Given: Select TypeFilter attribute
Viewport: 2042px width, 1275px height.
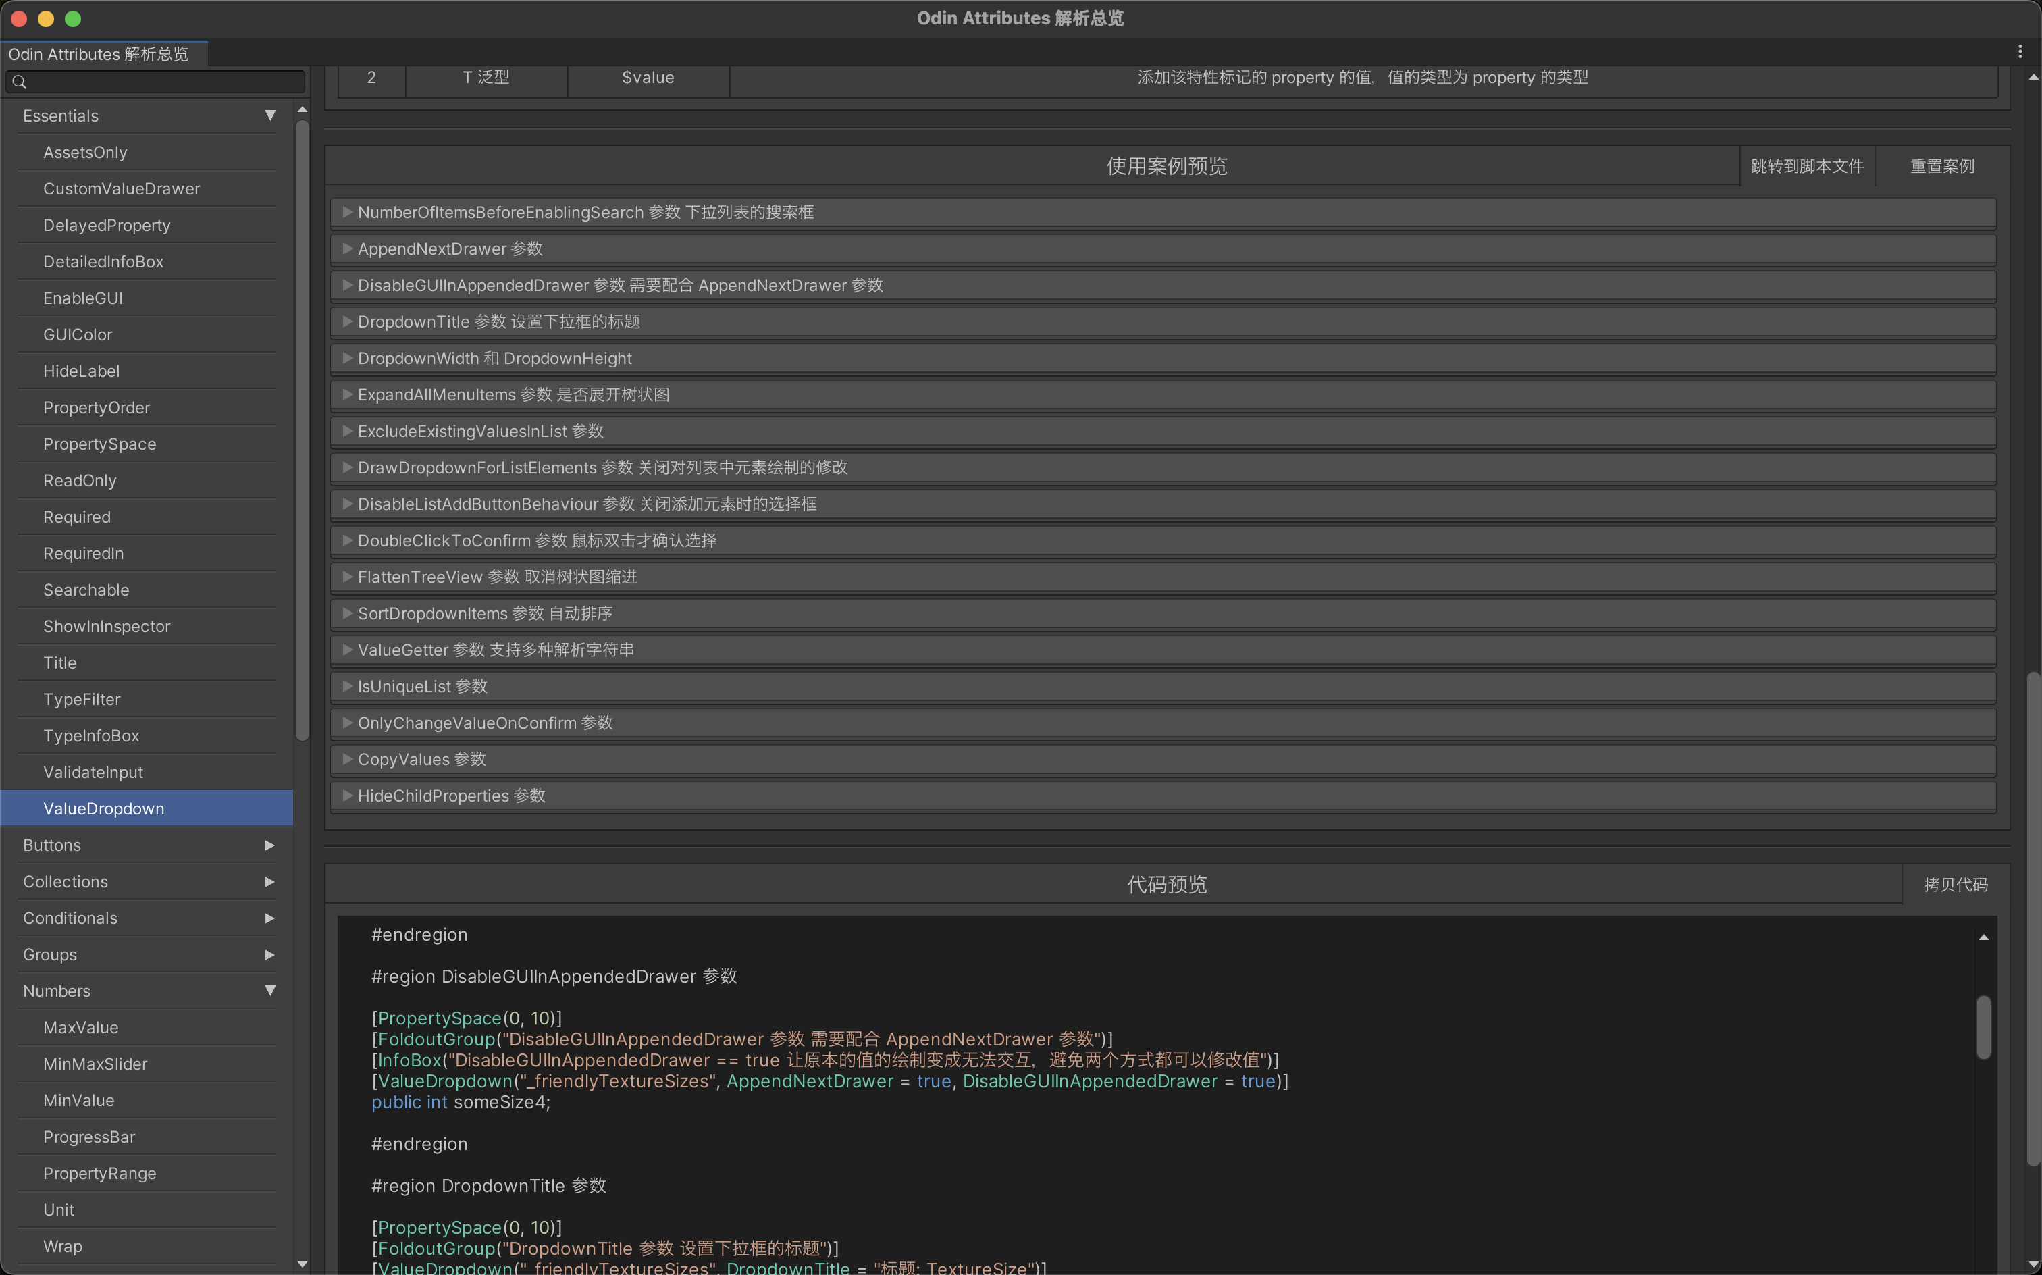Looking at the screenshot, I should pos(147,699).
